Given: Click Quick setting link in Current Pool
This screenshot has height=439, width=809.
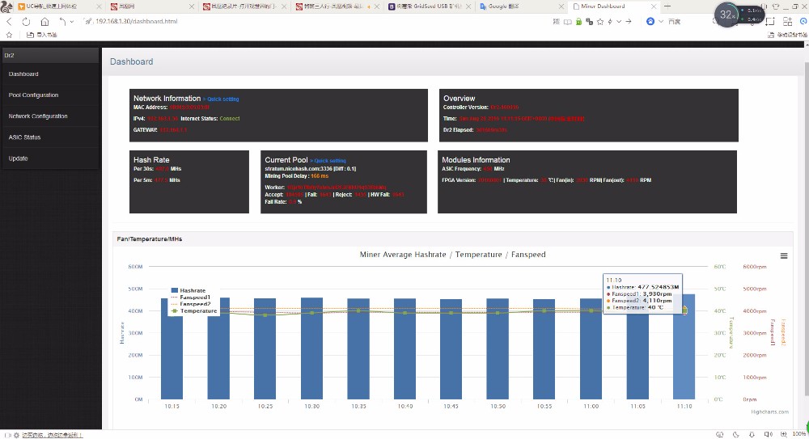Looking at the screenshot, I should (329, 160).
